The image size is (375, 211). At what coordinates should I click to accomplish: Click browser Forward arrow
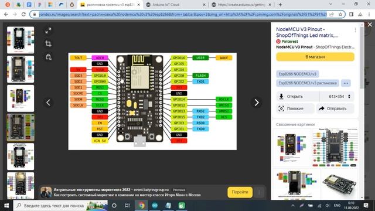click(x=15, y=14)
